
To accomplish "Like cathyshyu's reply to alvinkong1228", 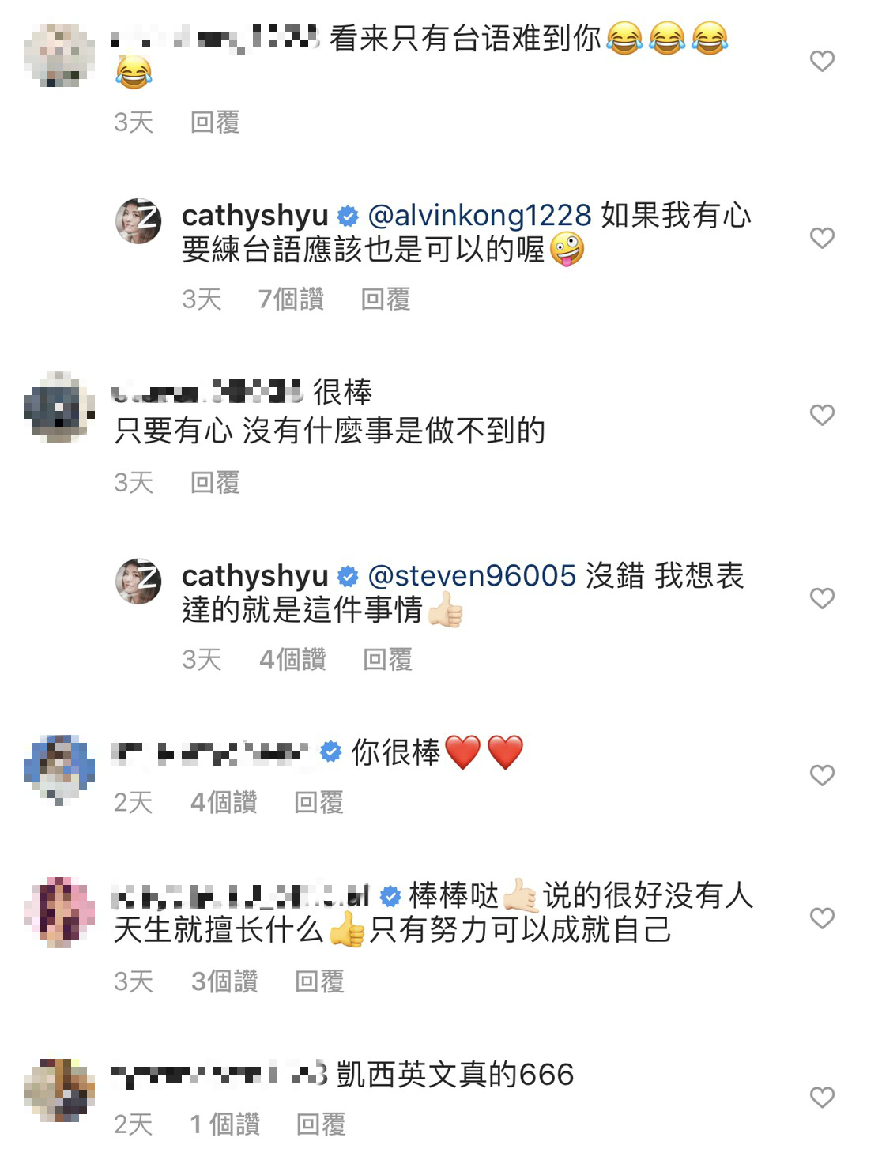I will [x=822, y=238].
